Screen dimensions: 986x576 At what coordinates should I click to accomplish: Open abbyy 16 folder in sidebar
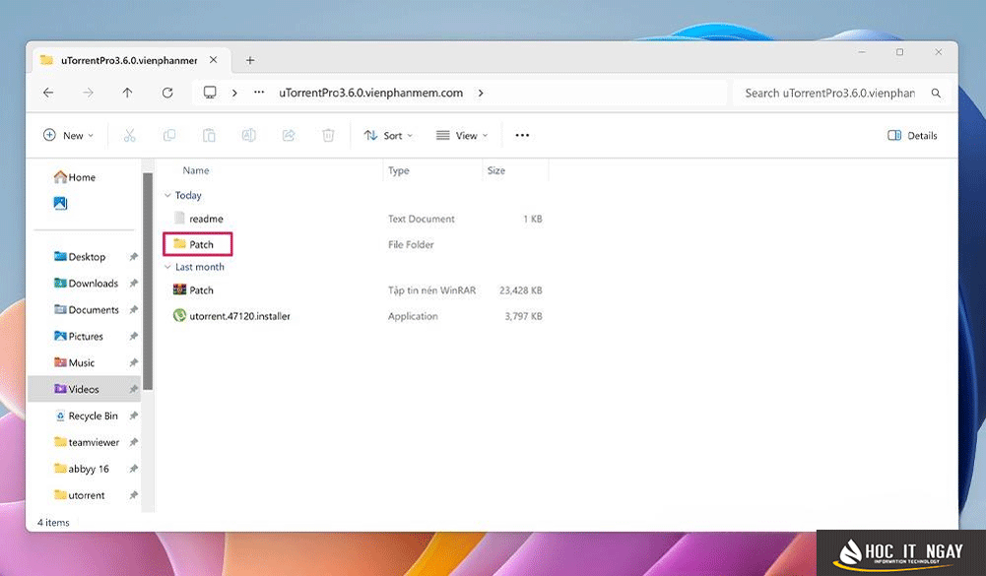(81, 469)
